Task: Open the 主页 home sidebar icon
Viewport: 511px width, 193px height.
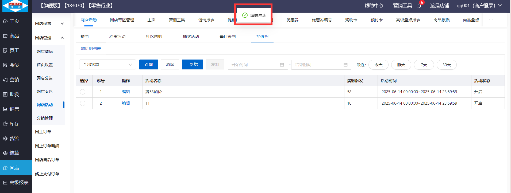Action: tap(5, 21)
